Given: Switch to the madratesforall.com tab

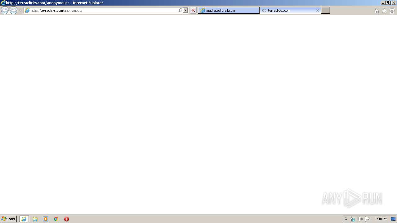Looking at the screenshot, I should click(x=229, y=11).
